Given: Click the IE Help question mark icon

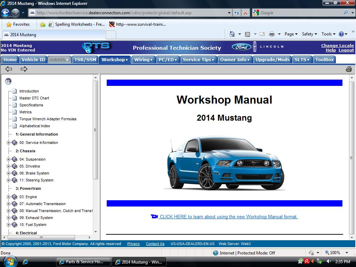Looking at the screenshot, I should tap(341, 34).
